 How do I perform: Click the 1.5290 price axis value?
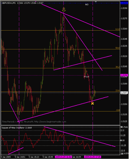point(124,8)
